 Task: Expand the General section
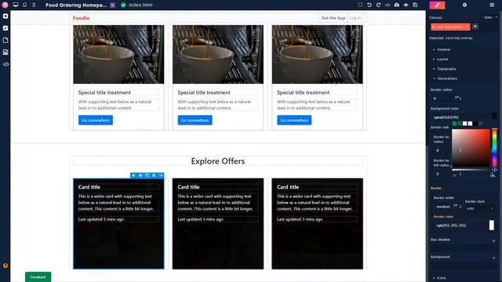(443, 49)
